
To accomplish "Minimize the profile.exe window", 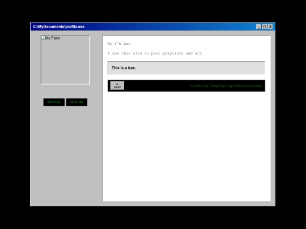I will [x=258, y=27].
